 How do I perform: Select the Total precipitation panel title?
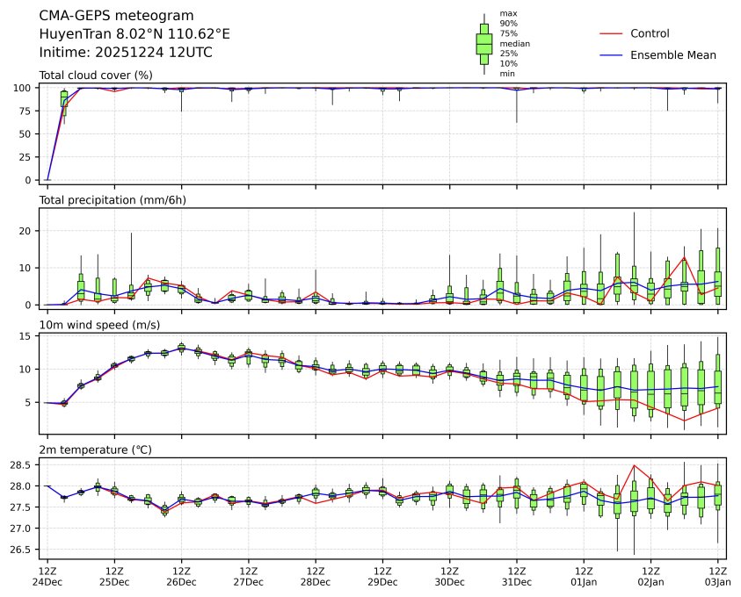[x=112, y=200]
